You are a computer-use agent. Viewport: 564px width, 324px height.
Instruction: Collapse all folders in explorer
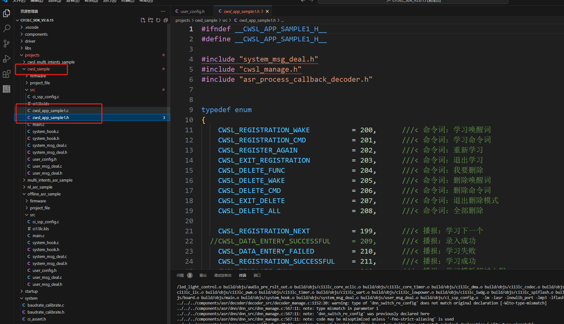click(x=166, y=20)
